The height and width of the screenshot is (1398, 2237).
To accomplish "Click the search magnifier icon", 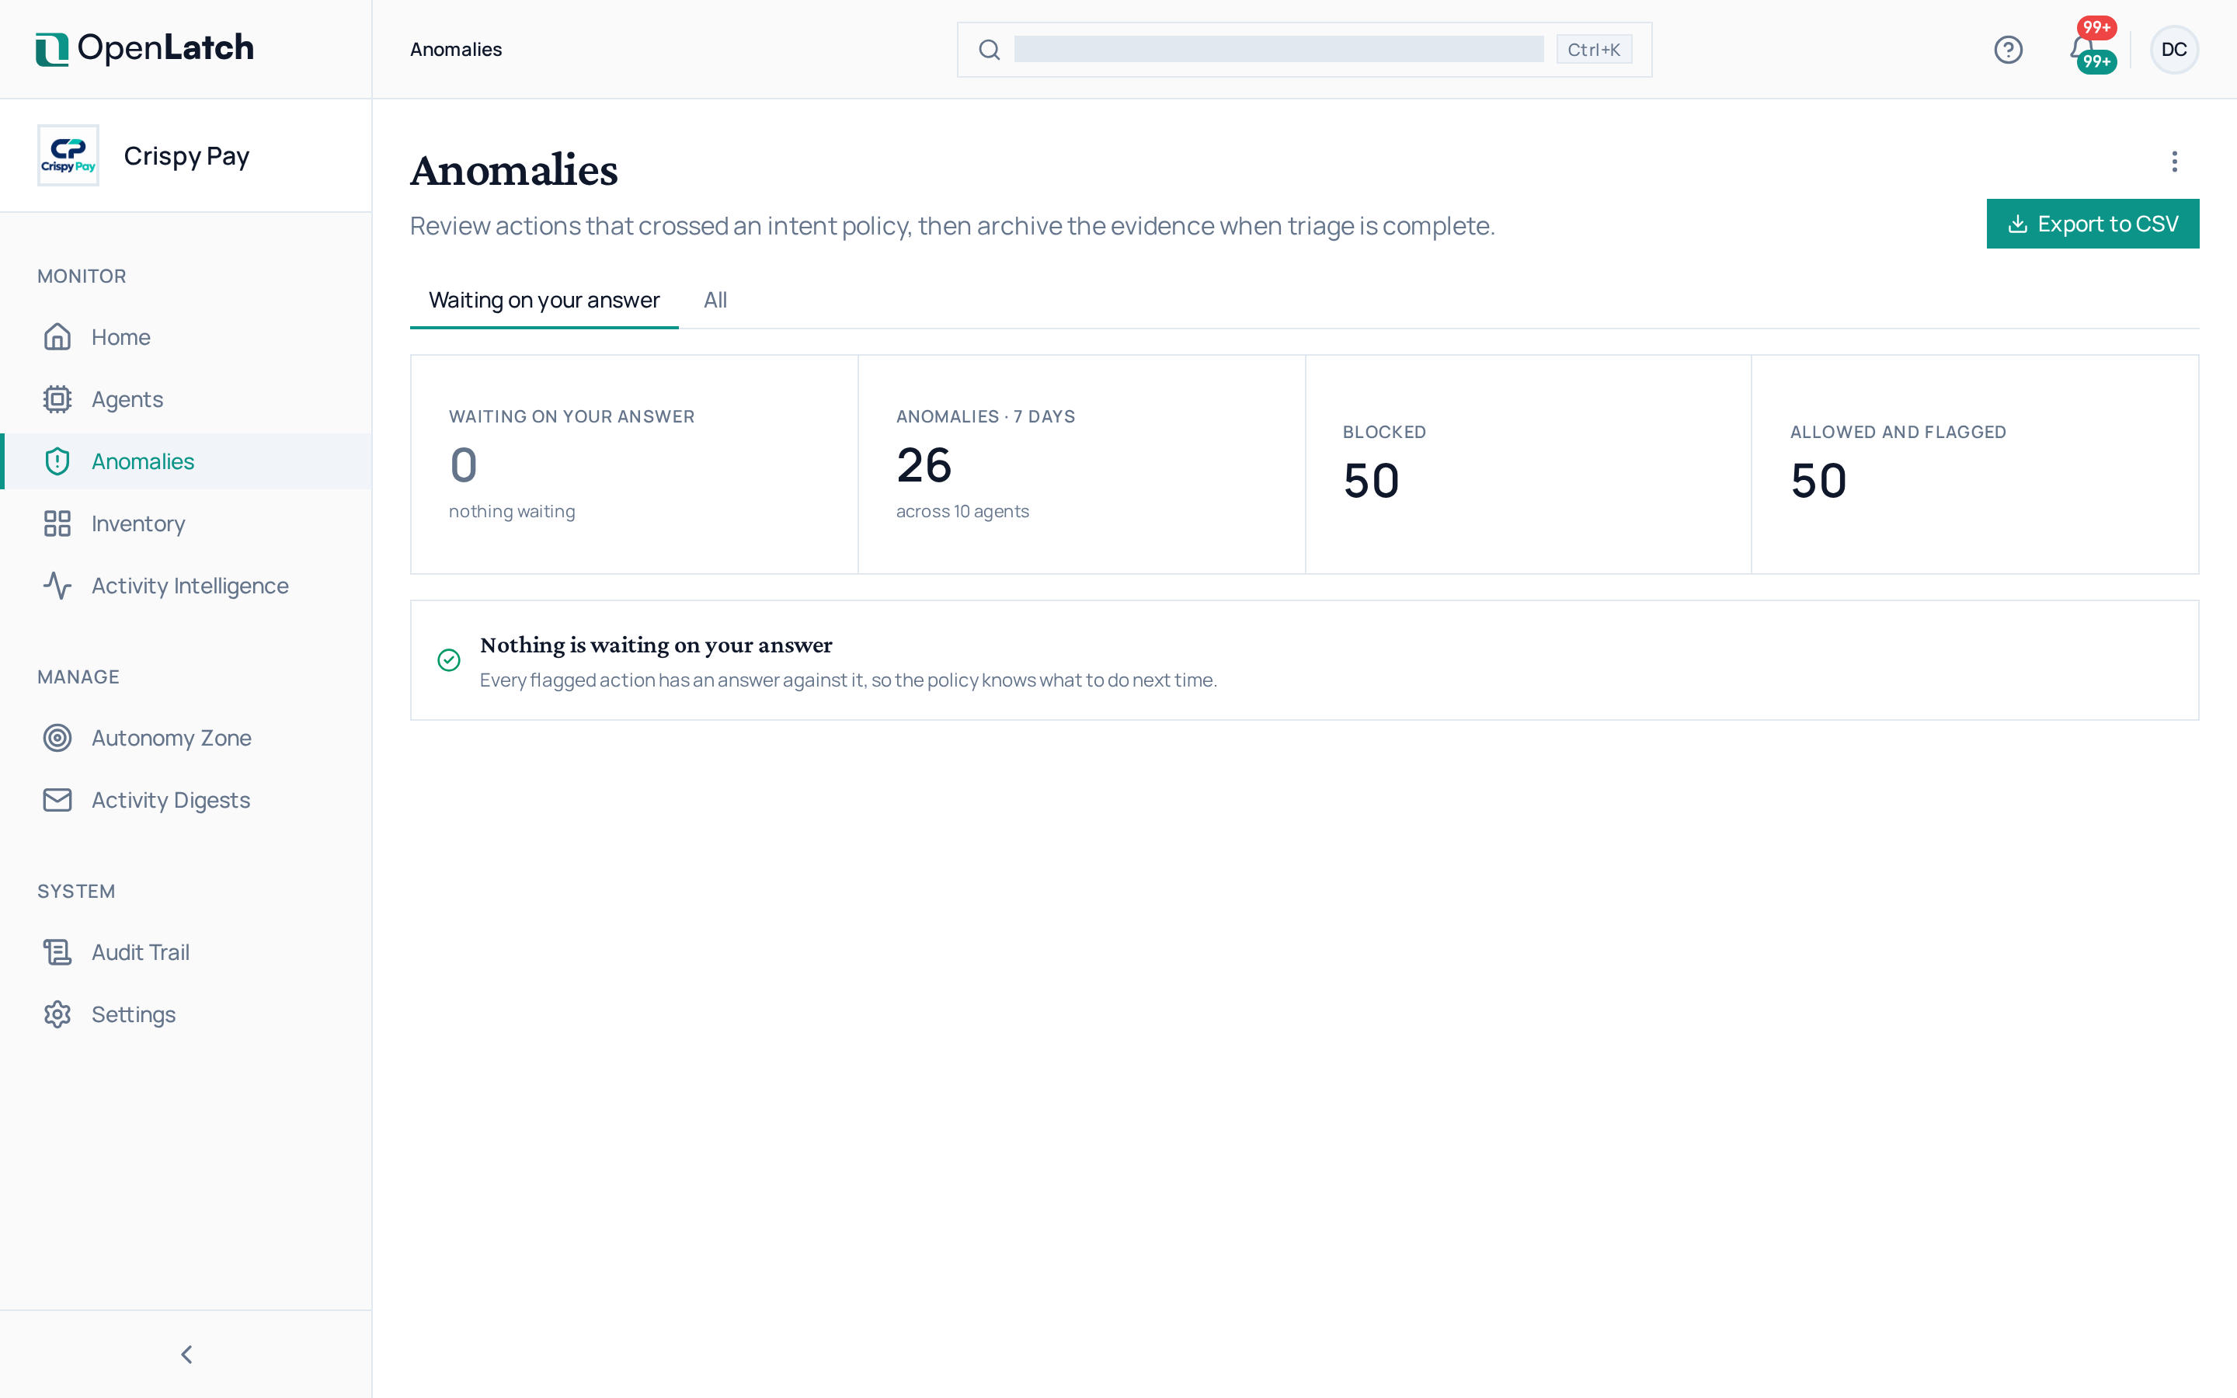I will pyautogui.click(x=989, y=50).
